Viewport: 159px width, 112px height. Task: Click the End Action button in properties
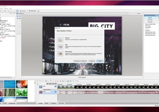pyautogui.click(x=150, y=20)
